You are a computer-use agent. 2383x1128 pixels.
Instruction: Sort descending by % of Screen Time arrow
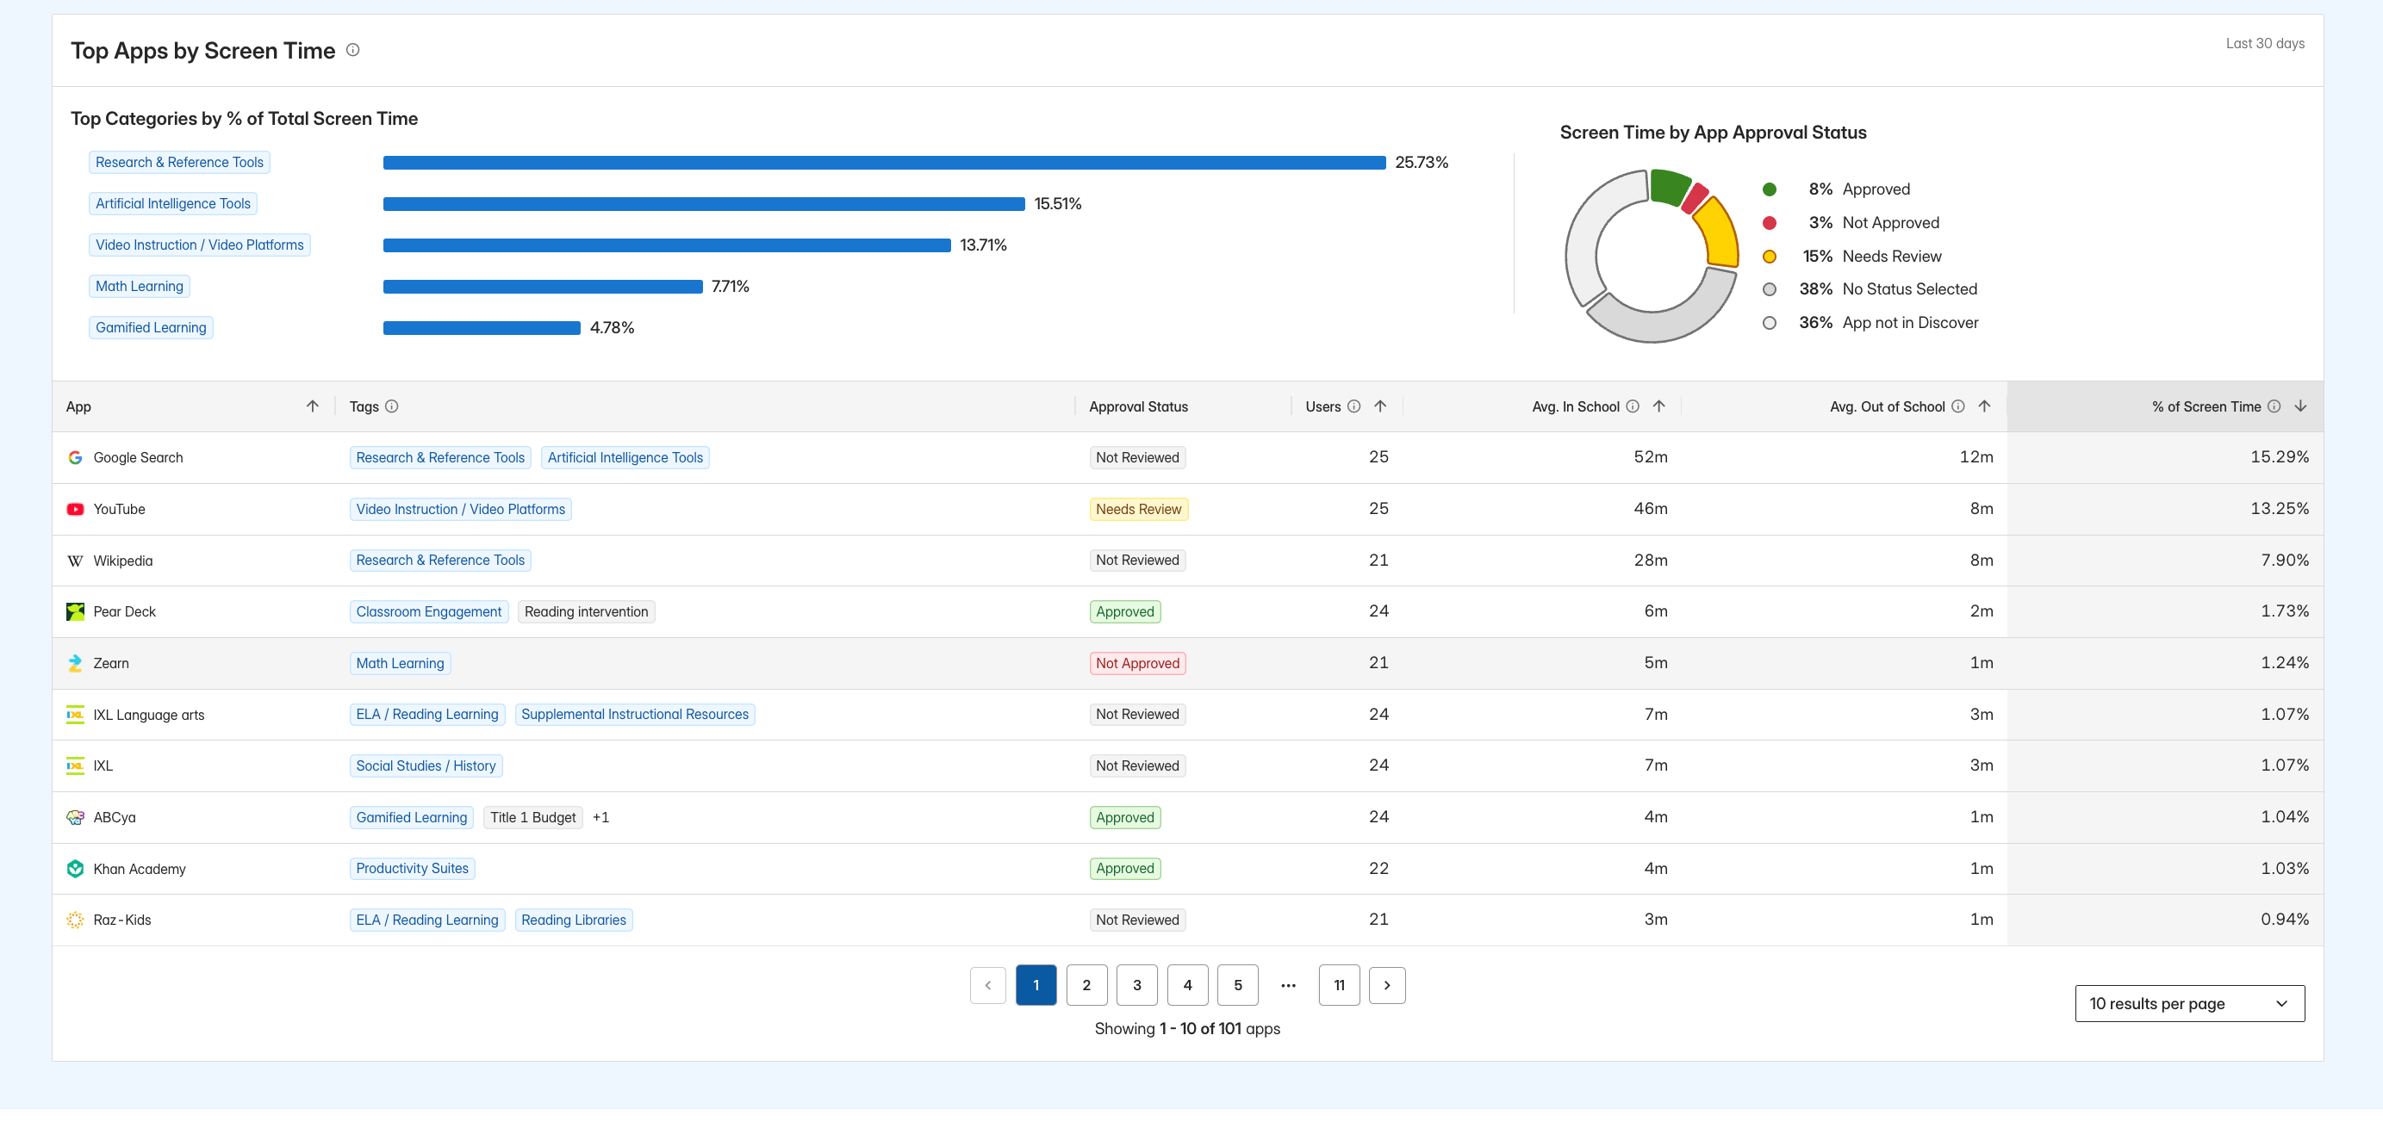(2300, 406)
